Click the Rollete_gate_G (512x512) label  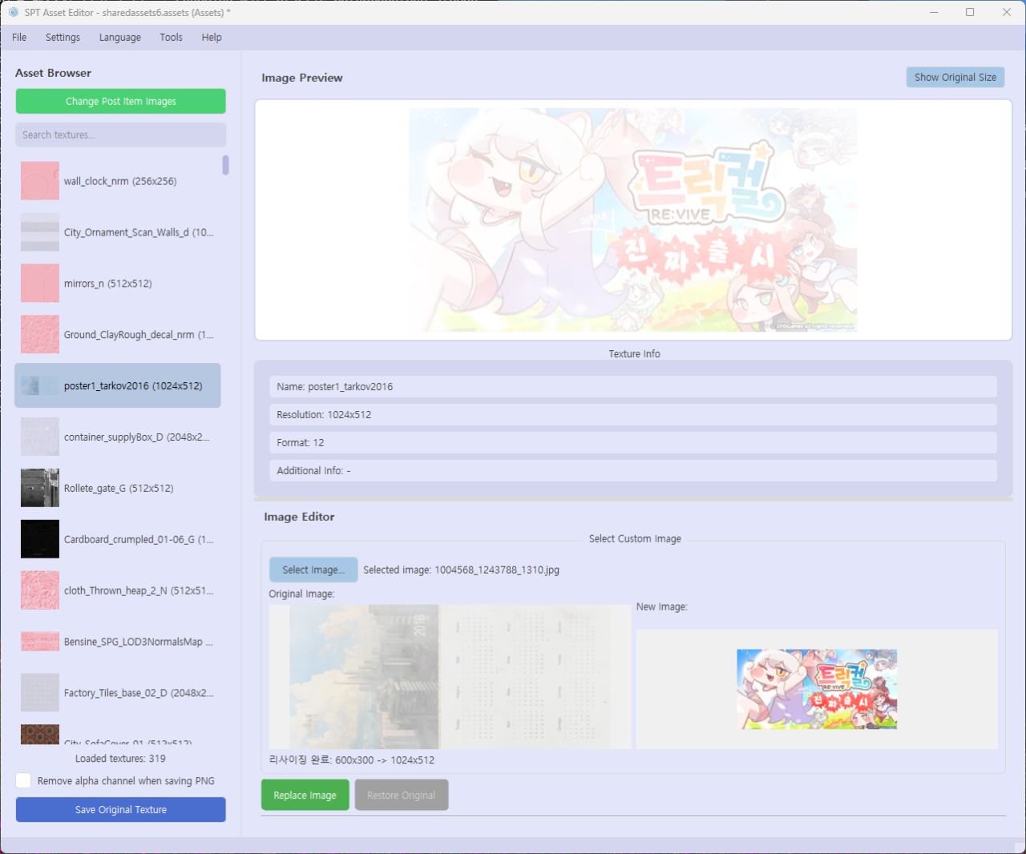(x=119, y=488)
